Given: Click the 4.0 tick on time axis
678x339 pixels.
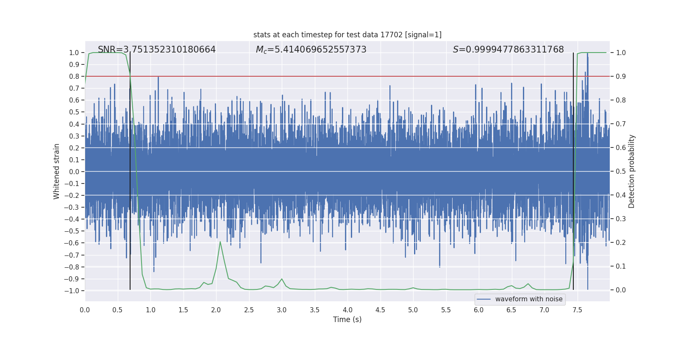Looking at the screenshot, I should [x=347, y=310].
